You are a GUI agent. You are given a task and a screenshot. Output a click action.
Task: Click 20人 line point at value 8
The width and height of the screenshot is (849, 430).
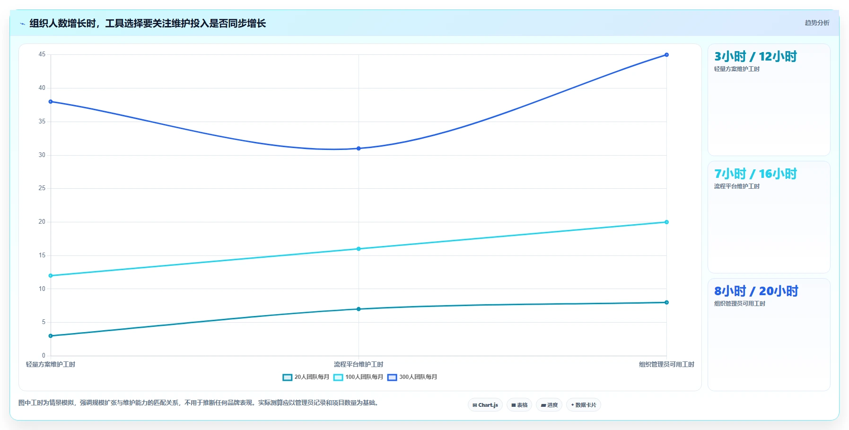click(x=666, y=303)
